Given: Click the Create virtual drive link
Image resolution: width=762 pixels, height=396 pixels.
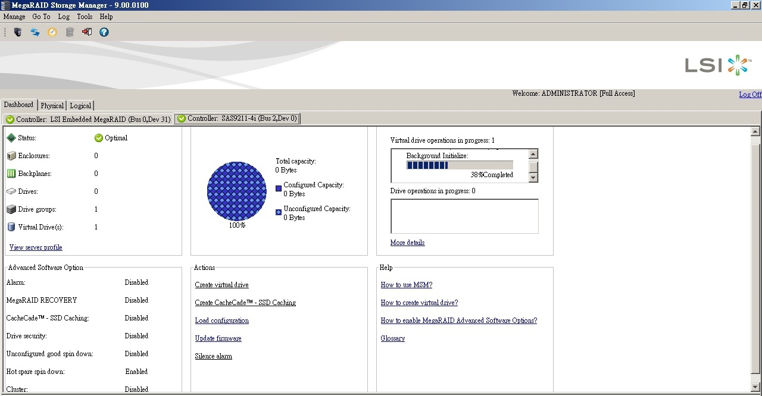Looking at the screenshot, I should point(221,285).
